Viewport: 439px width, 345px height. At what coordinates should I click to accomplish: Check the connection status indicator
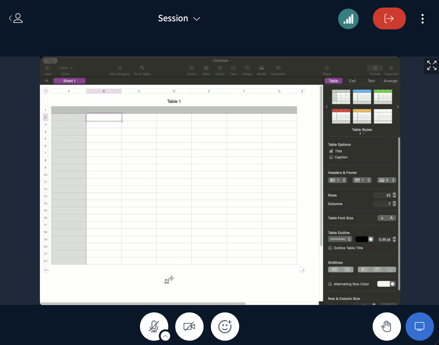[x=348, y=19]
